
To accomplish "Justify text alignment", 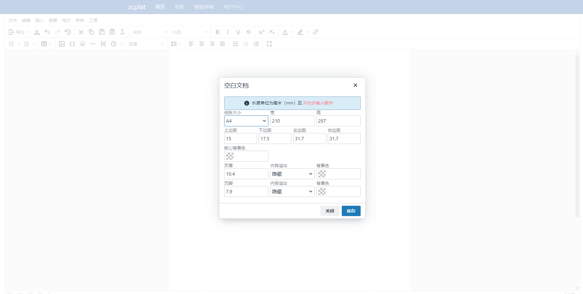I will coord(222,44).
